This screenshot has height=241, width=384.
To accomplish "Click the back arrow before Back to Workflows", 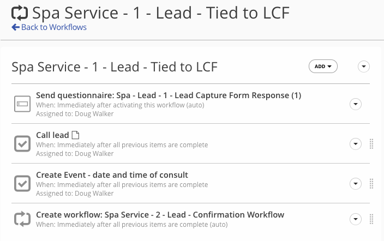I will click(x=15, y=27).
